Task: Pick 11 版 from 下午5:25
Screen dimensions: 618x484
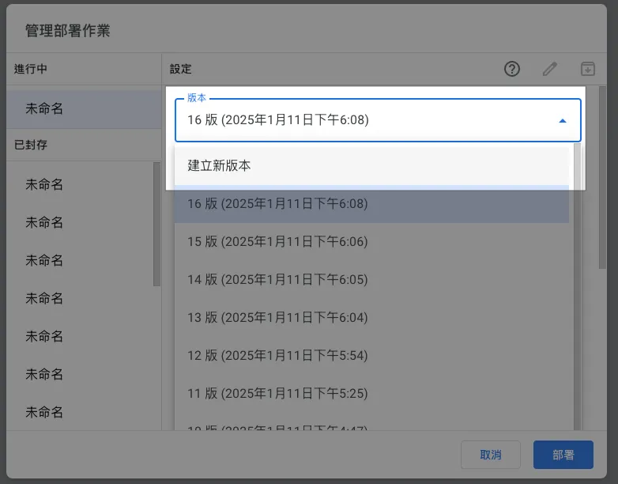Action: click(x=371, y=394)
